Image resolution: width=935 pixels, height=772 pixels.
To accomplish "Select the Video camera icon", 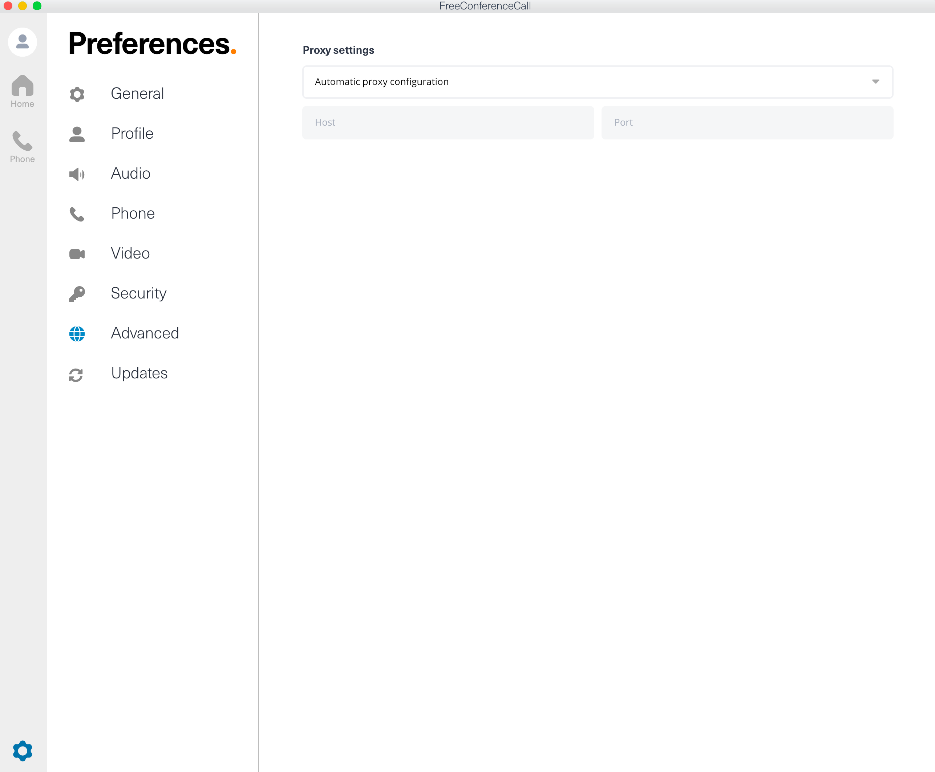I will tap(77, 254).
